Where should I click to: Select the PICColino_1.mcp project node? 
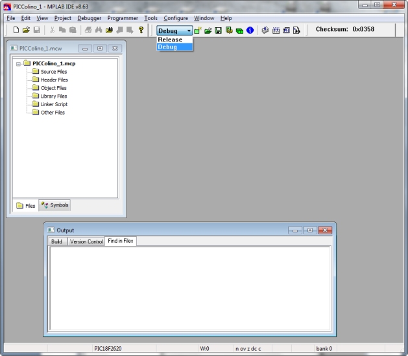coord(54,63)
